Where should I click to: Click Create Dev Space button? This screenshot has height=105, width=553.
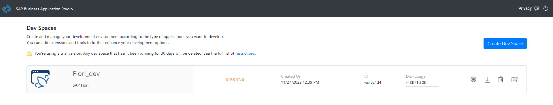[x=505, y=43]
